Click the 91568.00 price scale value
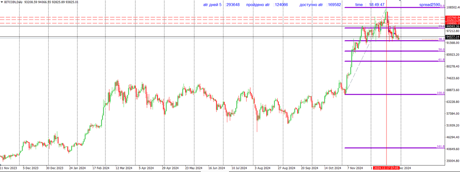The image size is (460, 172). click(453, 43)
